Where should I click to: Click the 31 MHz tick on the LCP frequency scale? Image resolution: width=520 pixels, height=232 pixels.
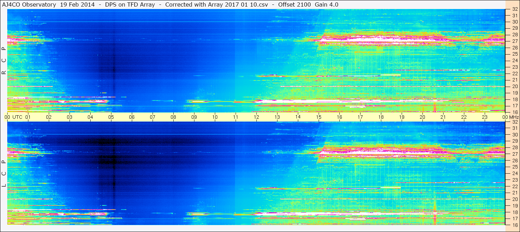(515, 128)
